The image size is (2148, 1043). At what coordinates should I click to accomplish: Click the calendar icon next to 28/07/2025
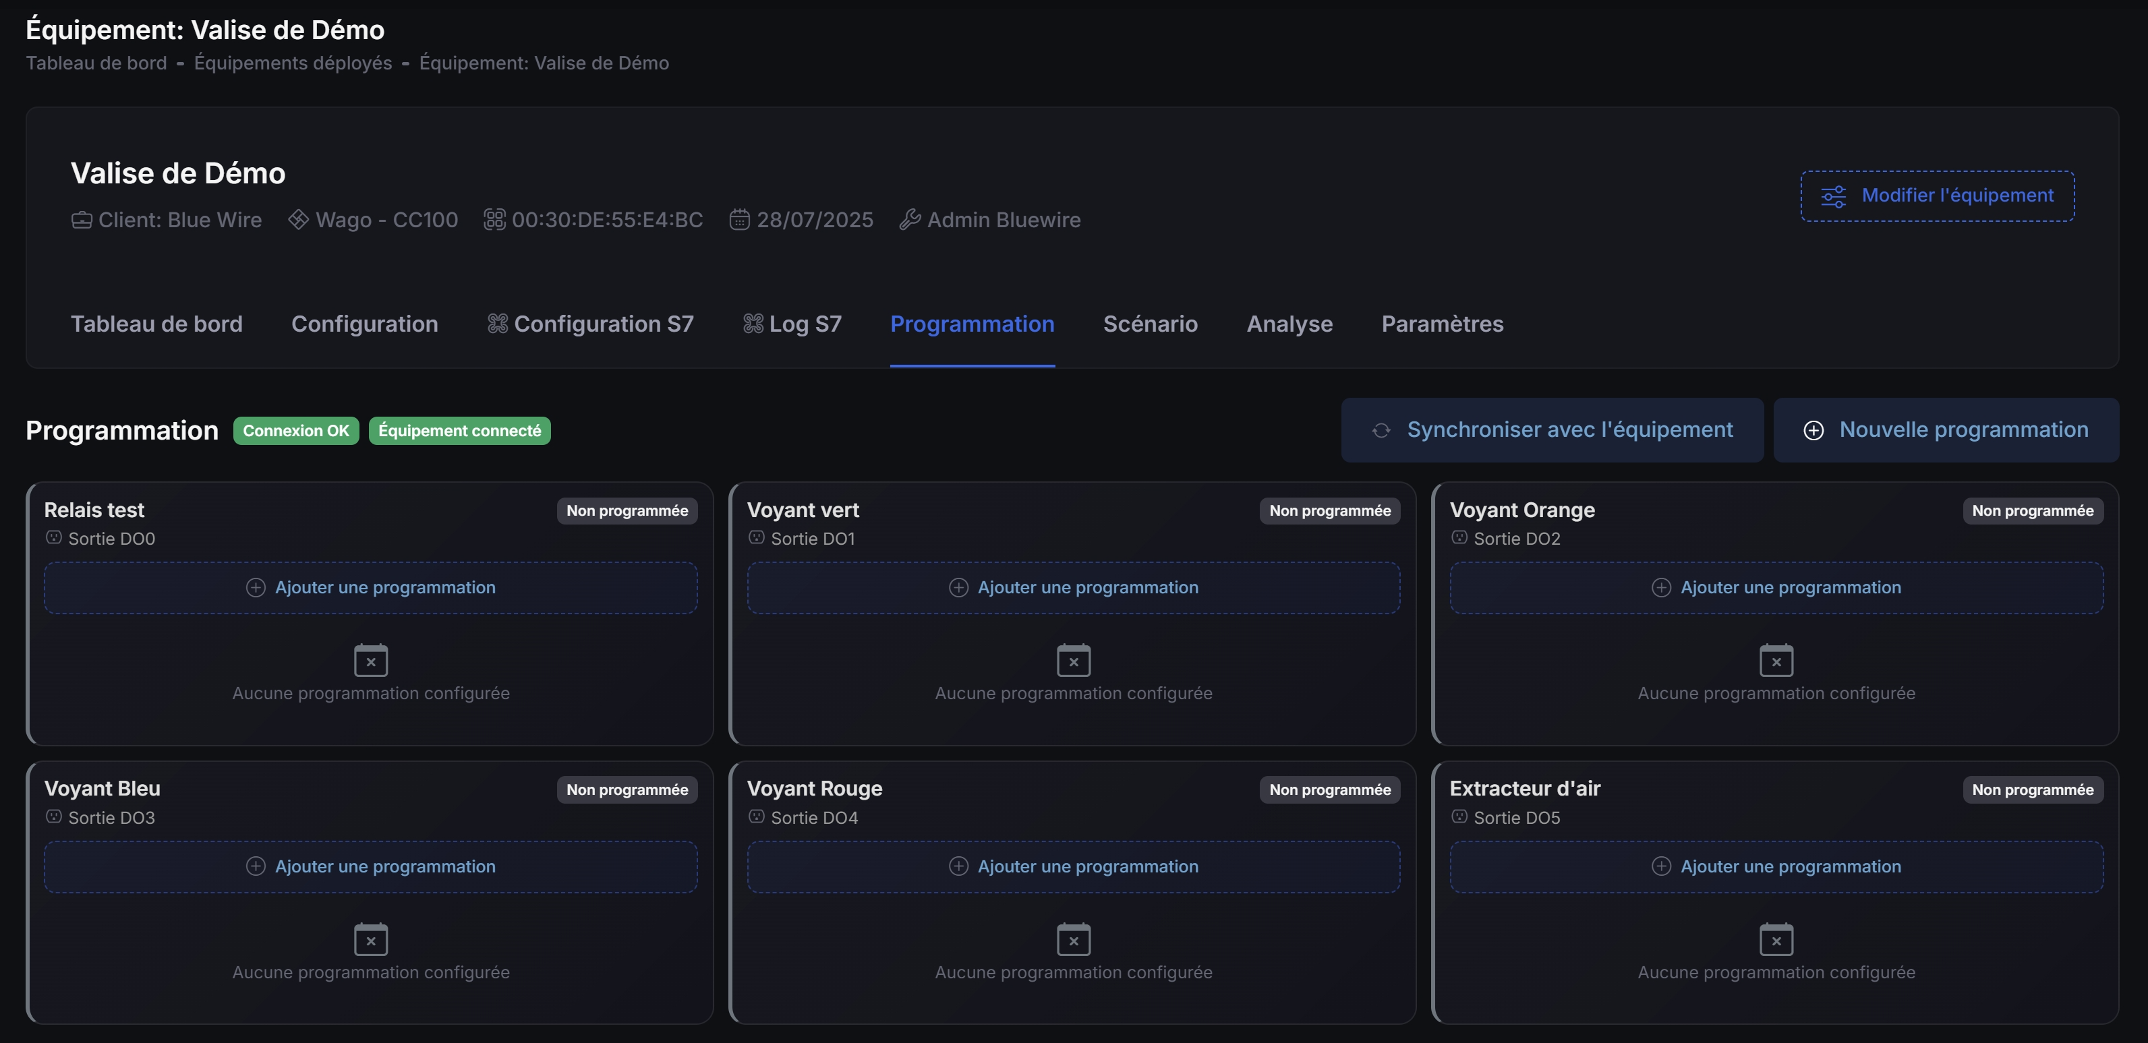[738, 219]
